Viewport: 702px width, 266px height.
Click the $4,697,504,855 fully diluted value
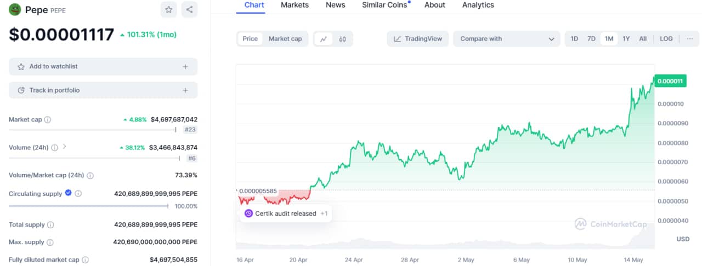(x=174, y=260)
